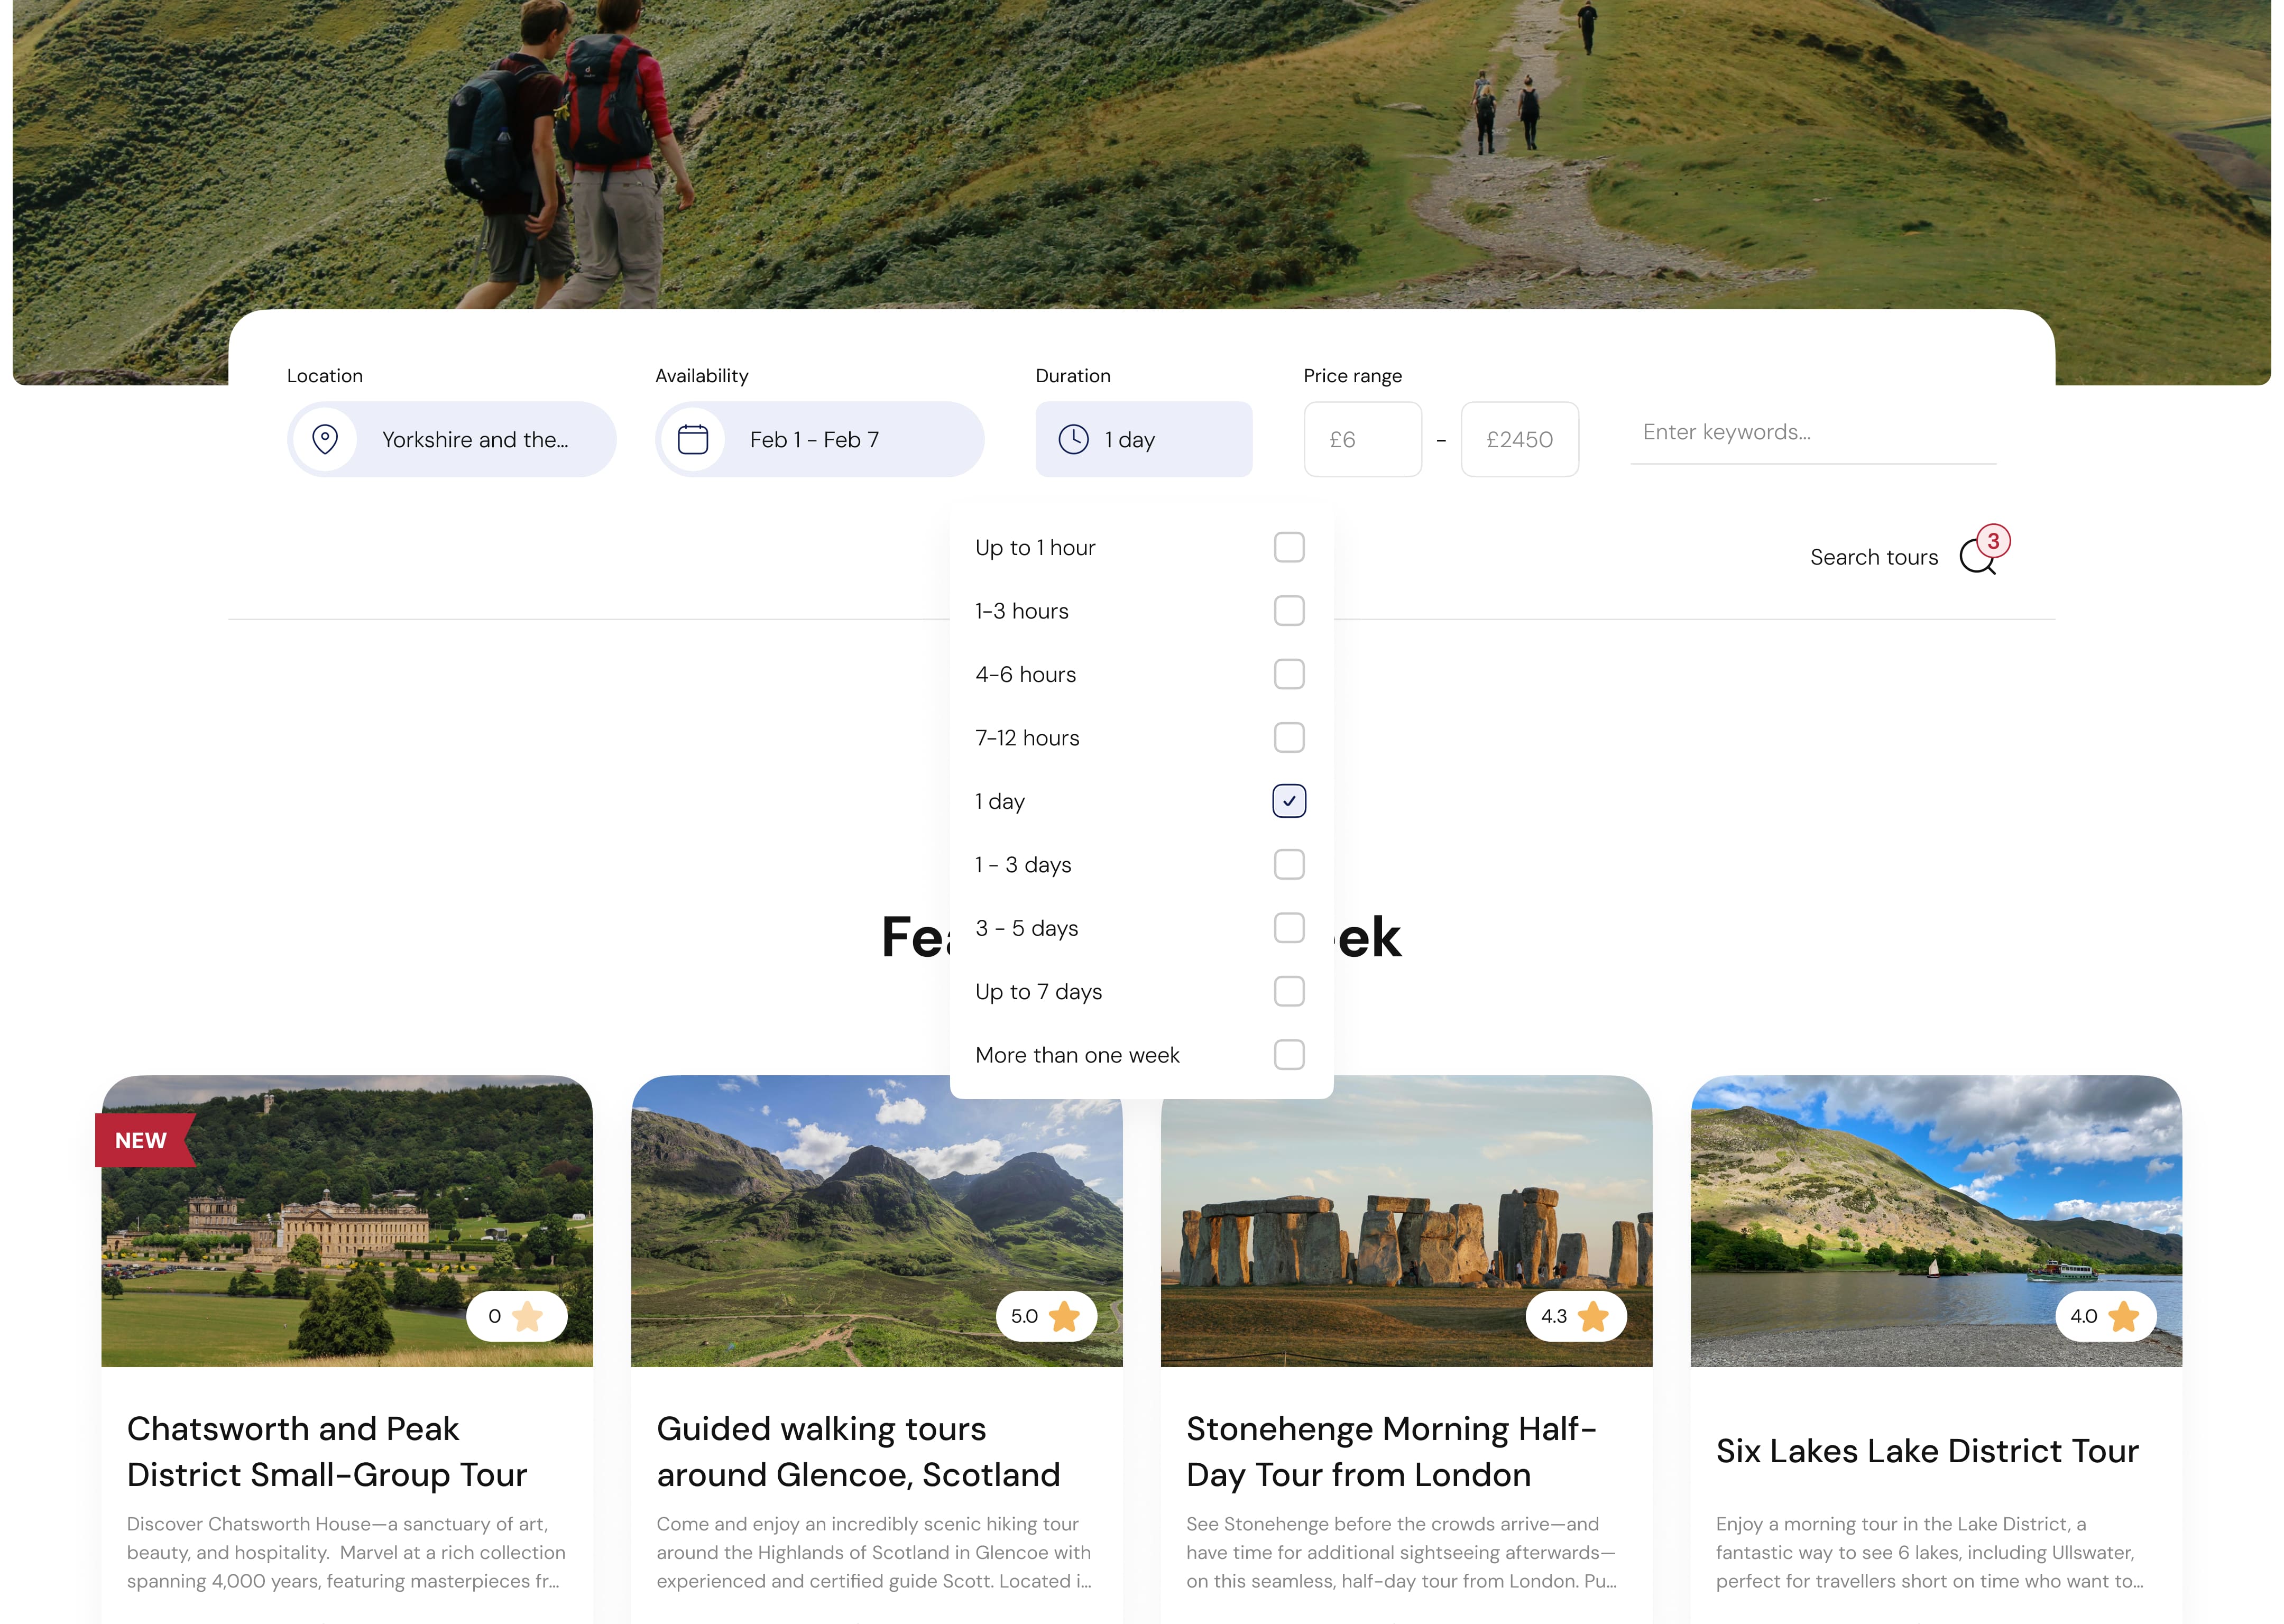Open Chatsworth and Peak District Small-Group Tour title
This screenshot has width=2284, height=1624.
327,1451
